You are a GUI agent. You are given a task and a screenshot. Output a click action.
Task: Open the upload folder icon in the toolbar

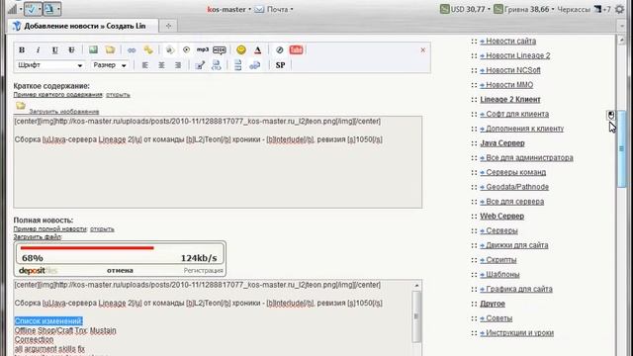pos(110,49)
